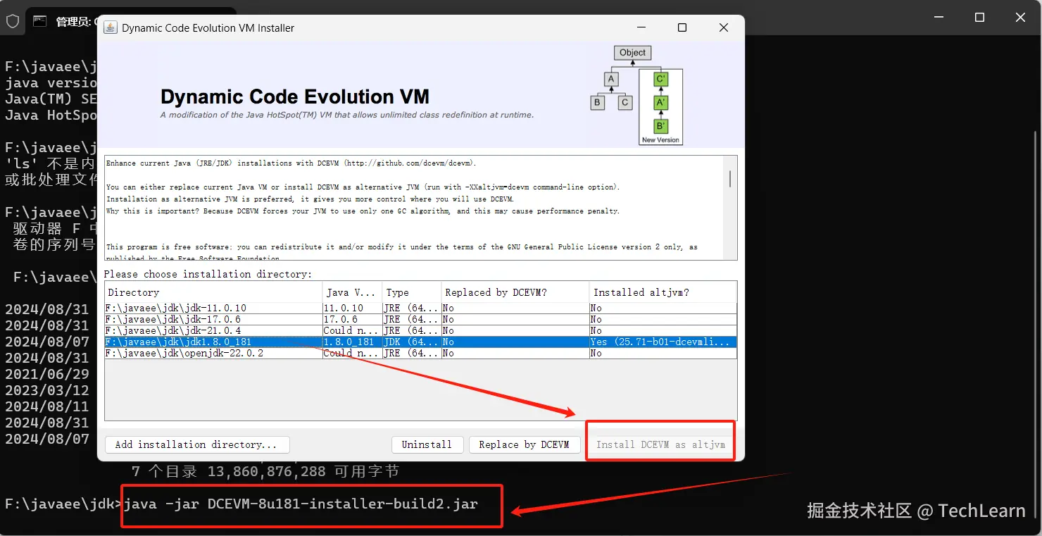
Task: Close the DCEVM Installer window
Action: click(x=724, y=27)
